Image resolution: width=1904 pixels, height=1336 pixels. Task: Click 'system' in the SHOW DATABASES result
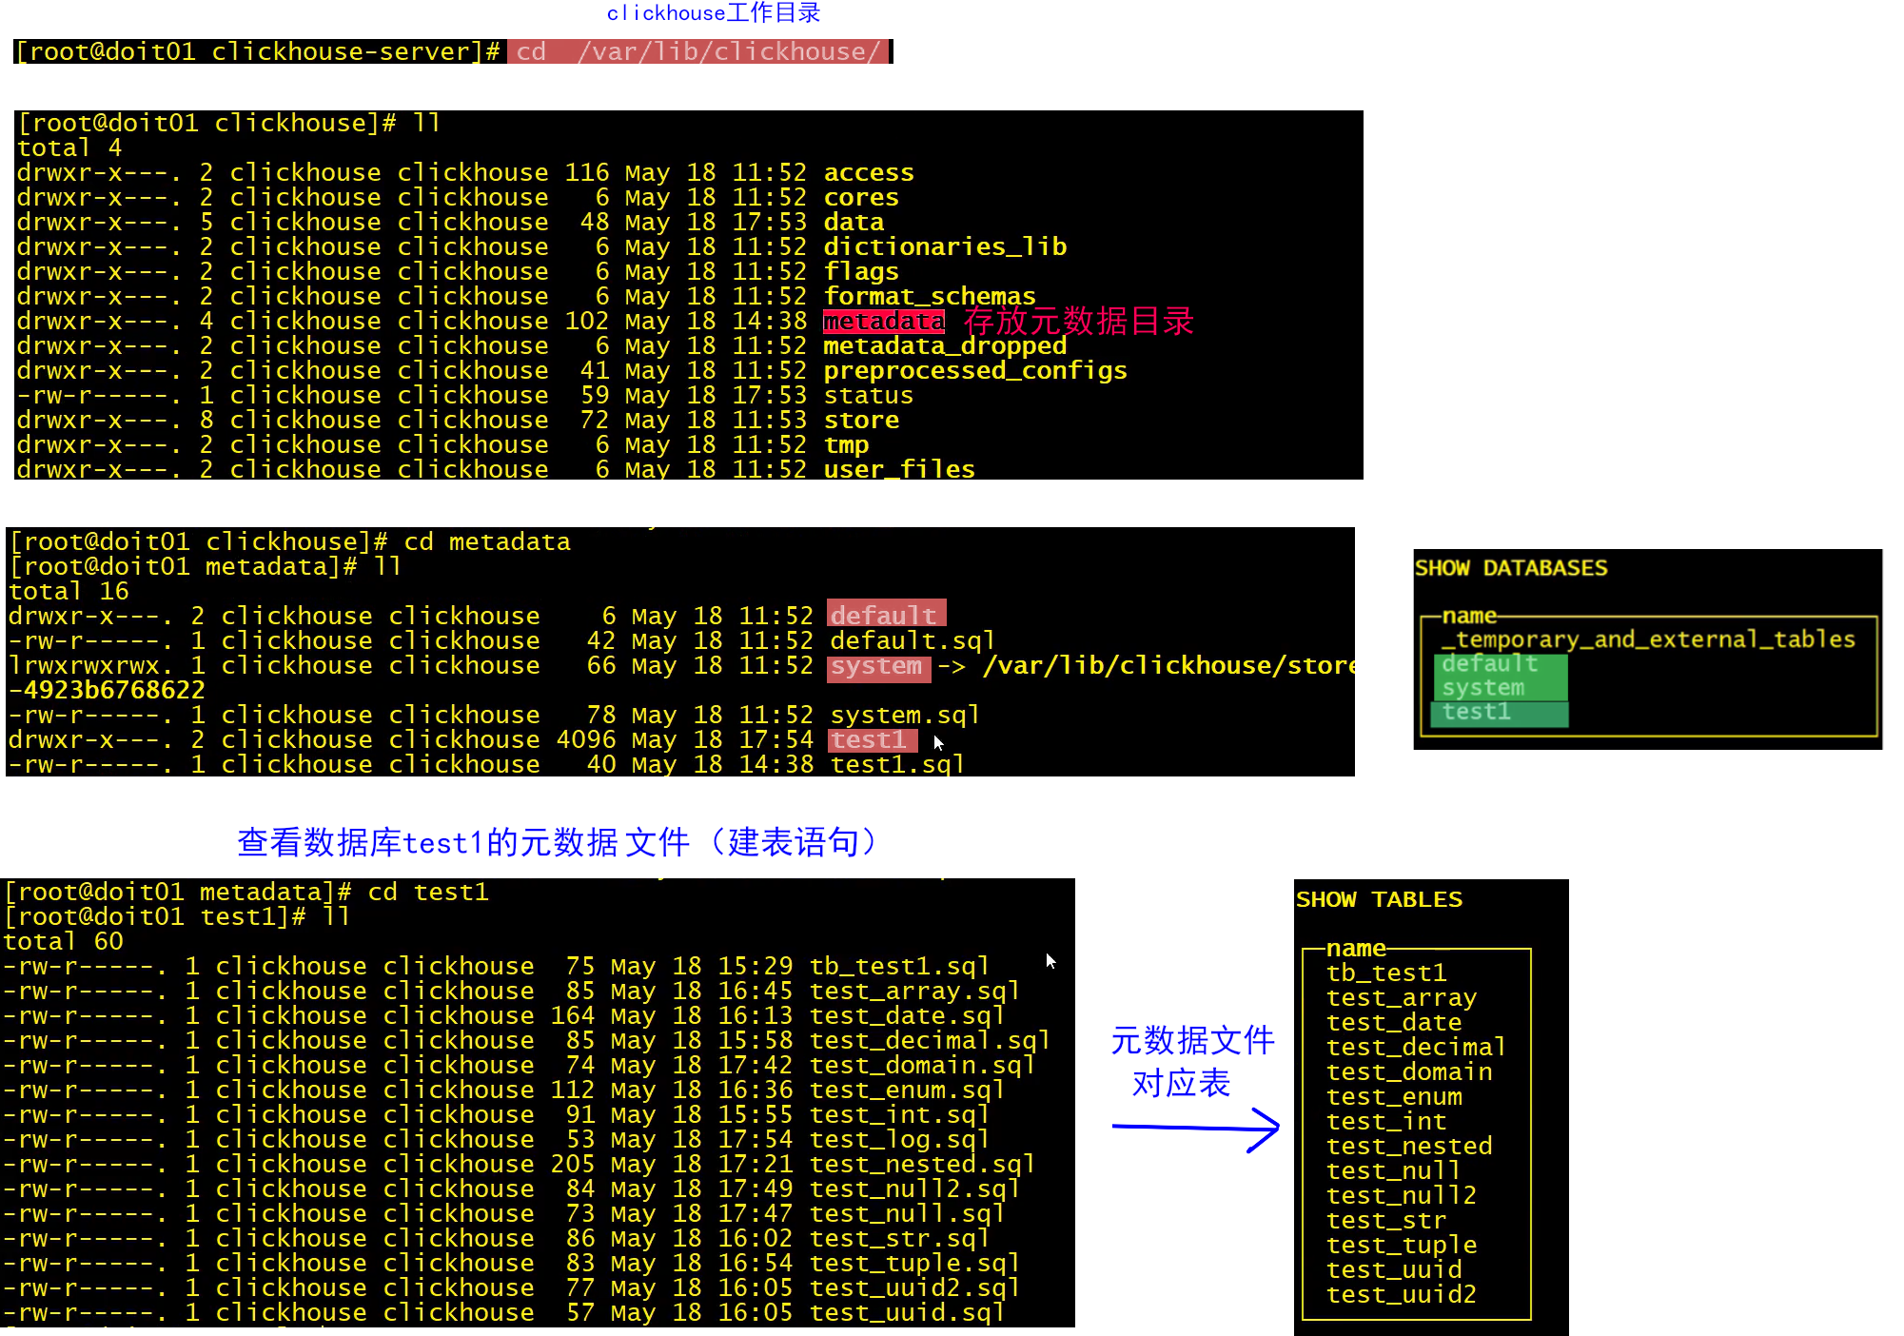point(1482,687)
